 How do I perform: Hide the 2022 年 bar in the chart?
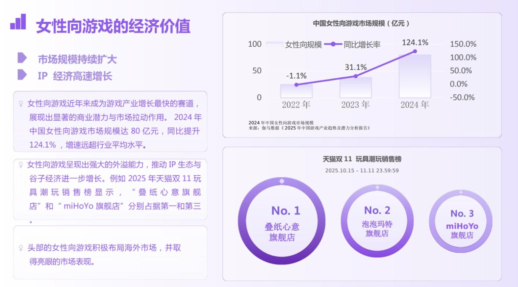tap(296, 90)
